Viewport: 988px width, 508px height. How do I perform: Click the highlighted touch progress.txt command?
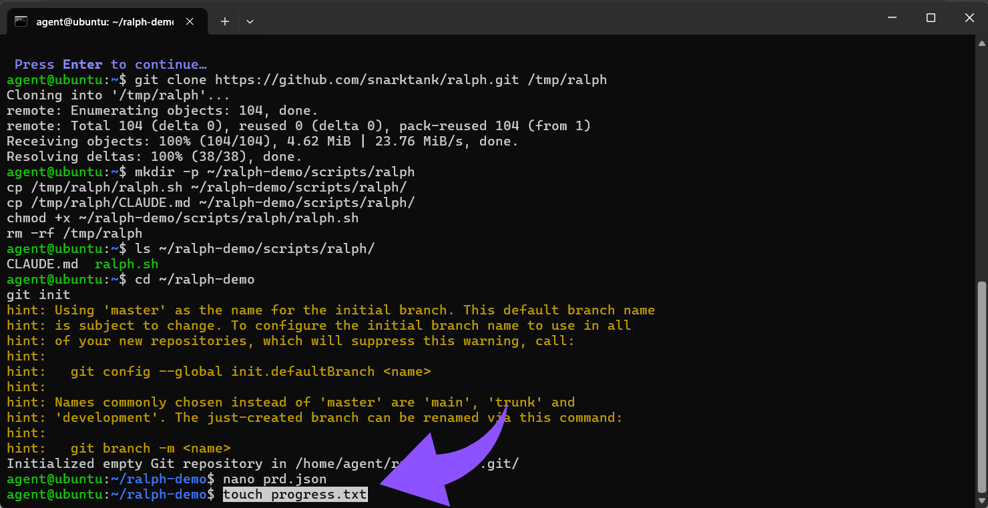294,494
